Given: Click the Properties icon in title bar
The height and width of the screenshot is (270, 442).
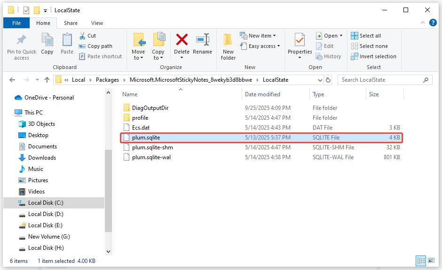Looking at the screenshot, I should tap(26, 10).
